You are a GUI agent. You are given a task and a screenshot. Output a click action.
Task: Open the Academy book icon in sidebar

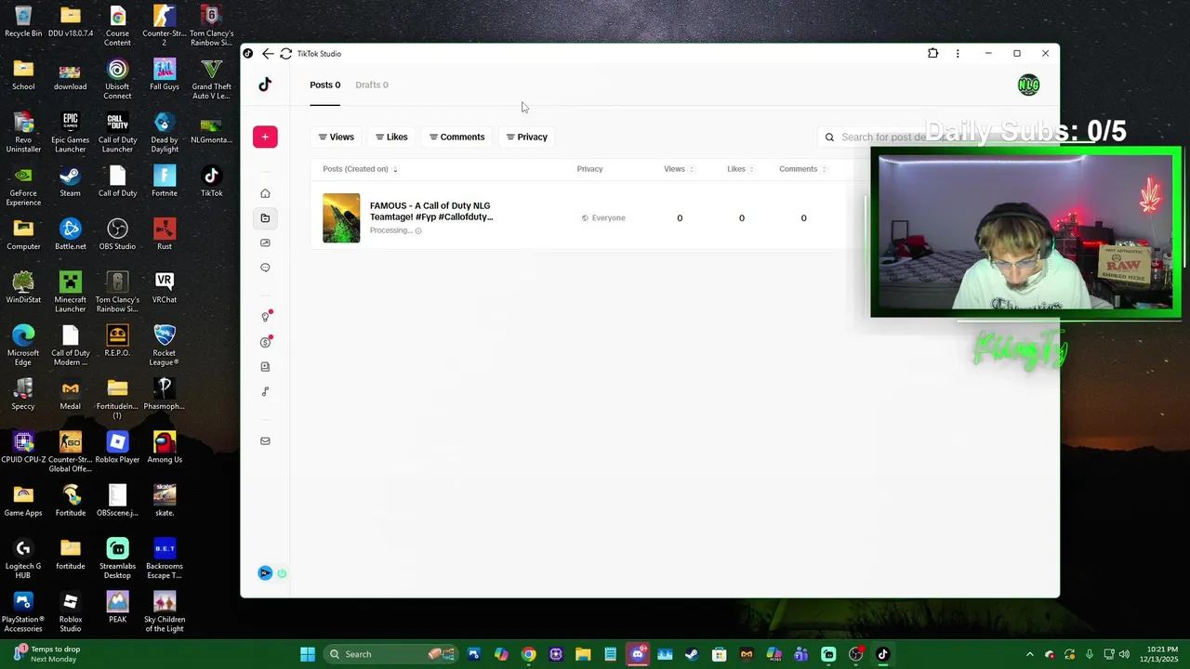click(265, 367)
